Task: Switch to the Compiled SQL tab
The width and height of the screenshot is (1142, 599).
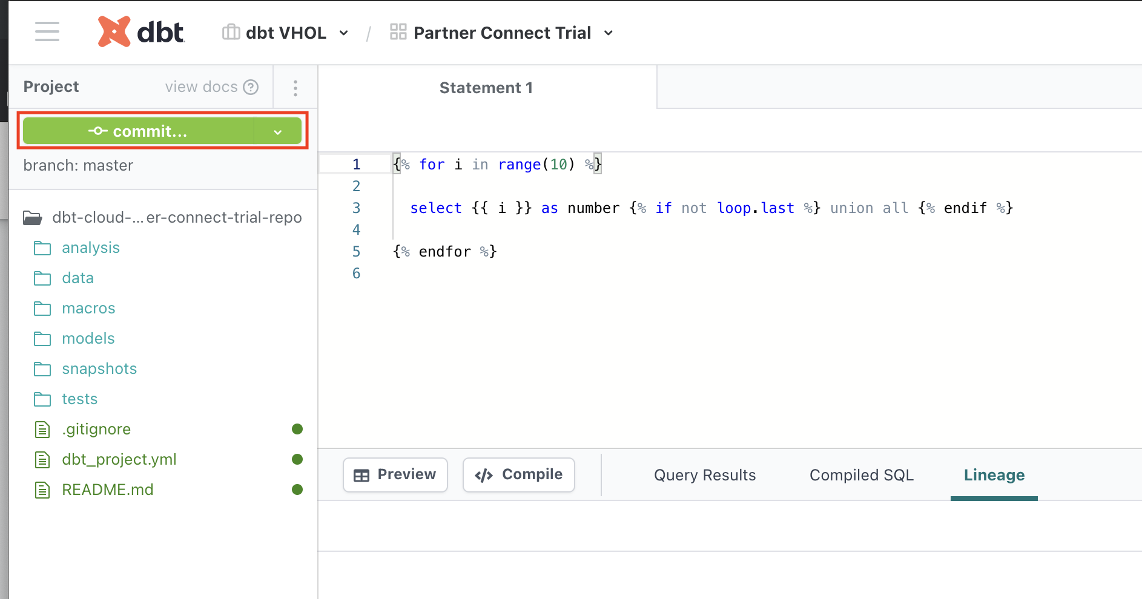Action: point(861,474)
